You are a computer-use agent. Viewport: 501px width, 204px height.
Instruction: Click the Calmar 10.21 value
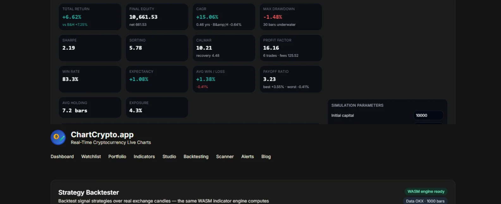coord(204,48)
